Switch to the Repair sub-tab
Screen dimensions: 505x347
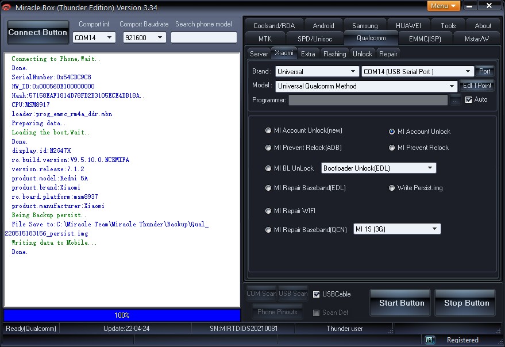388,54
